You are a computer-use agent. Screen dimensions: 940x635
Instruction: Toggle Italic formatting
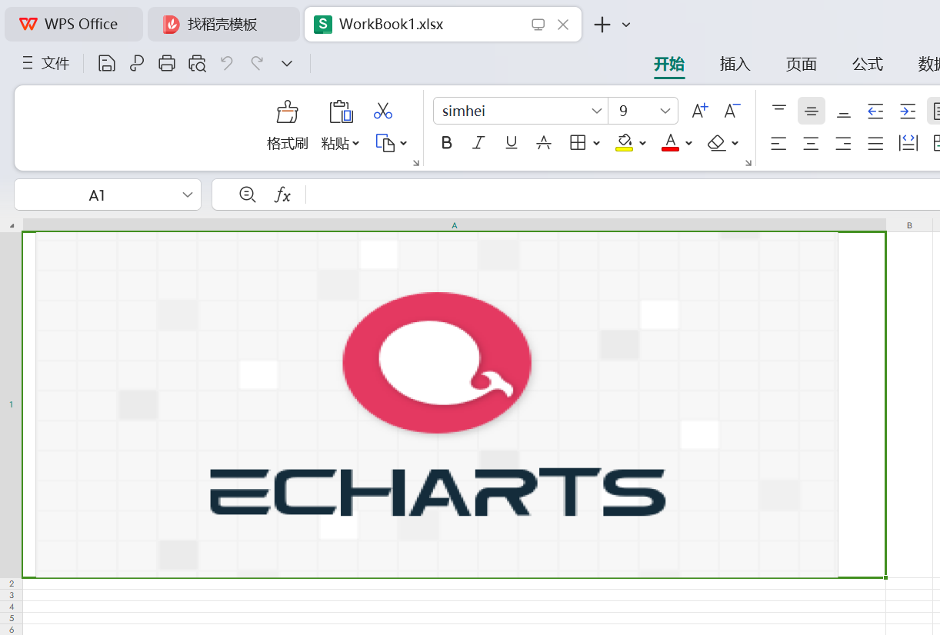[478, 143]
